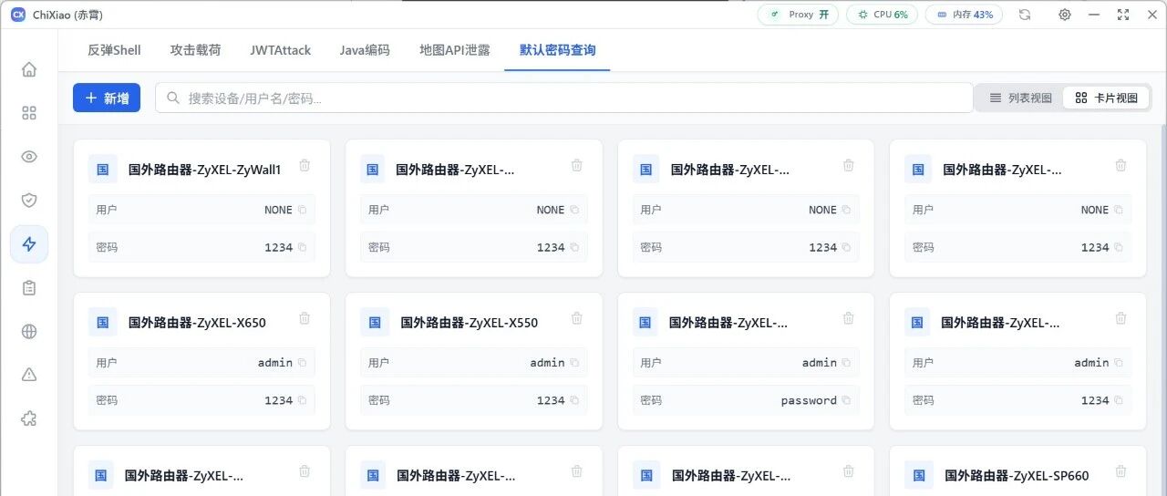Open the home icon in the sidebar
This screenshot has width=1167, height=496.
tap(29, 69)
